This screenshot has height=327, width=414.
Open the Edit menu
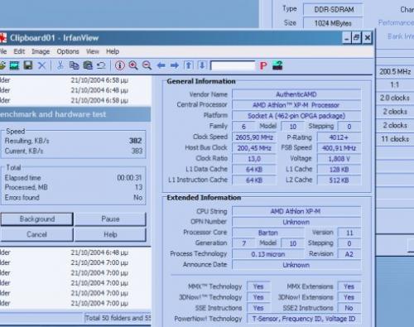tap(19, 51)
